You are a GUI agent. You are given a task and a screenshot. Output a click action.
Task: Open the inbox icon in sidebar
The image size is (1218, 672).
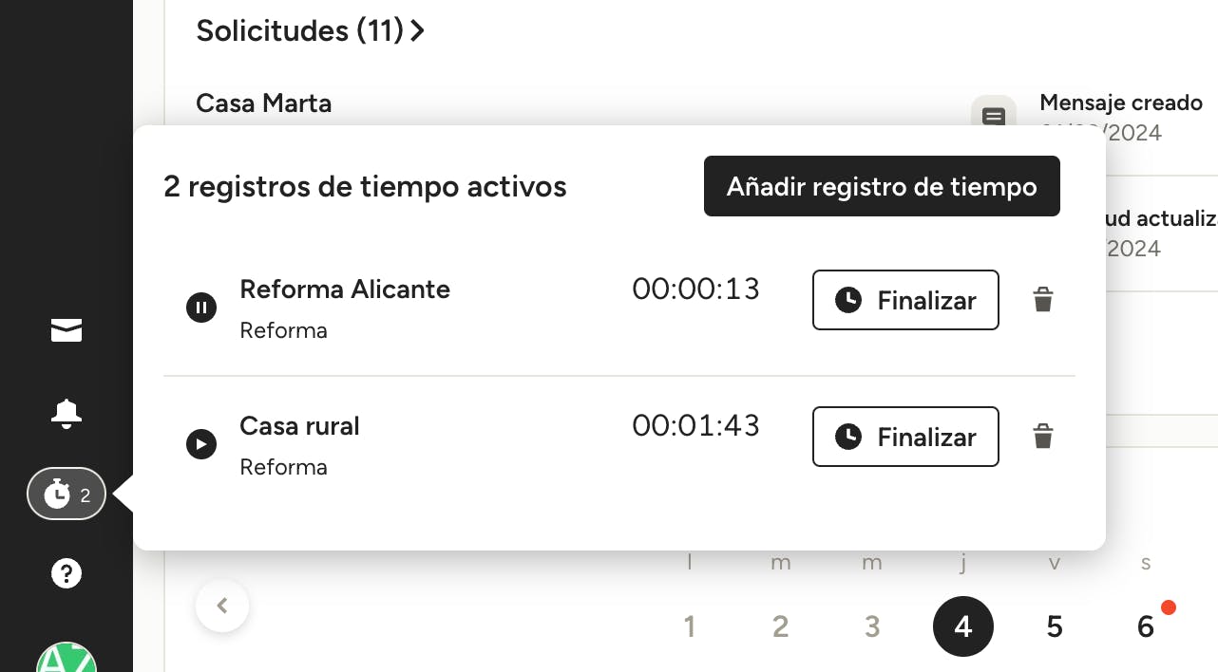point(67,330)
